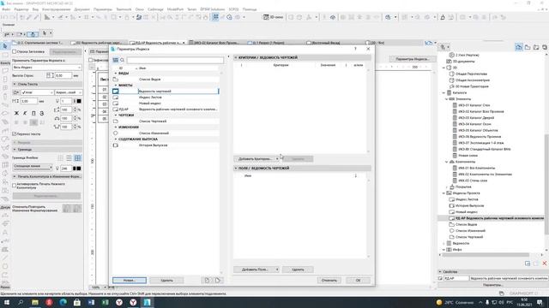Open the Файл menu
Viewport: 549px width, 308px height.
click(x=6, y=9)
